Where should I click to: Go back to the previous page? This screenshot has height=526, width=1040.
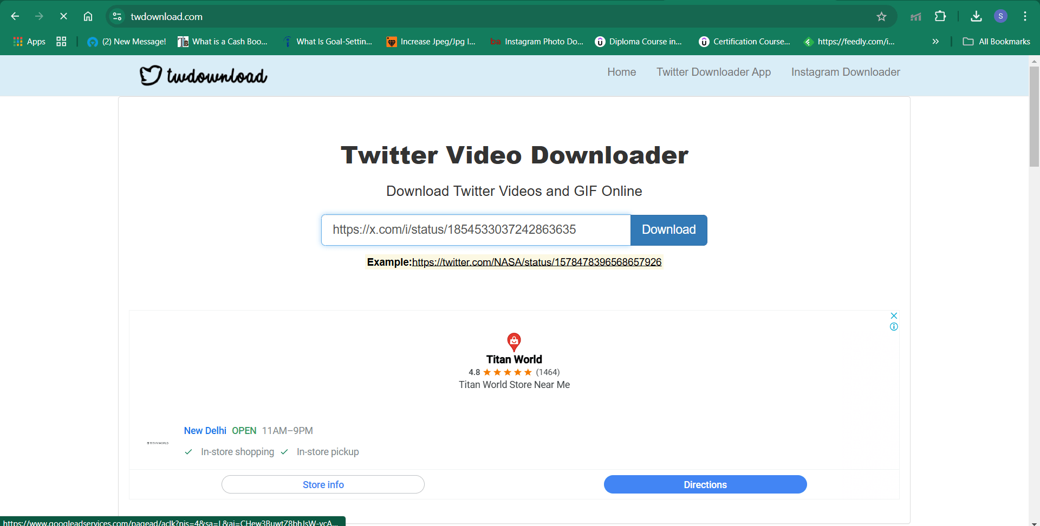15,16
